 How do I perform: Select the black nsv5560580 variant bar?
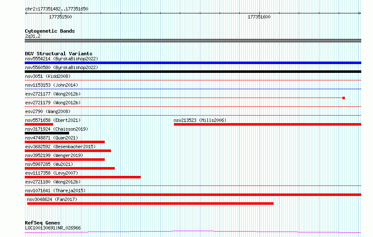tap(193, 72)
